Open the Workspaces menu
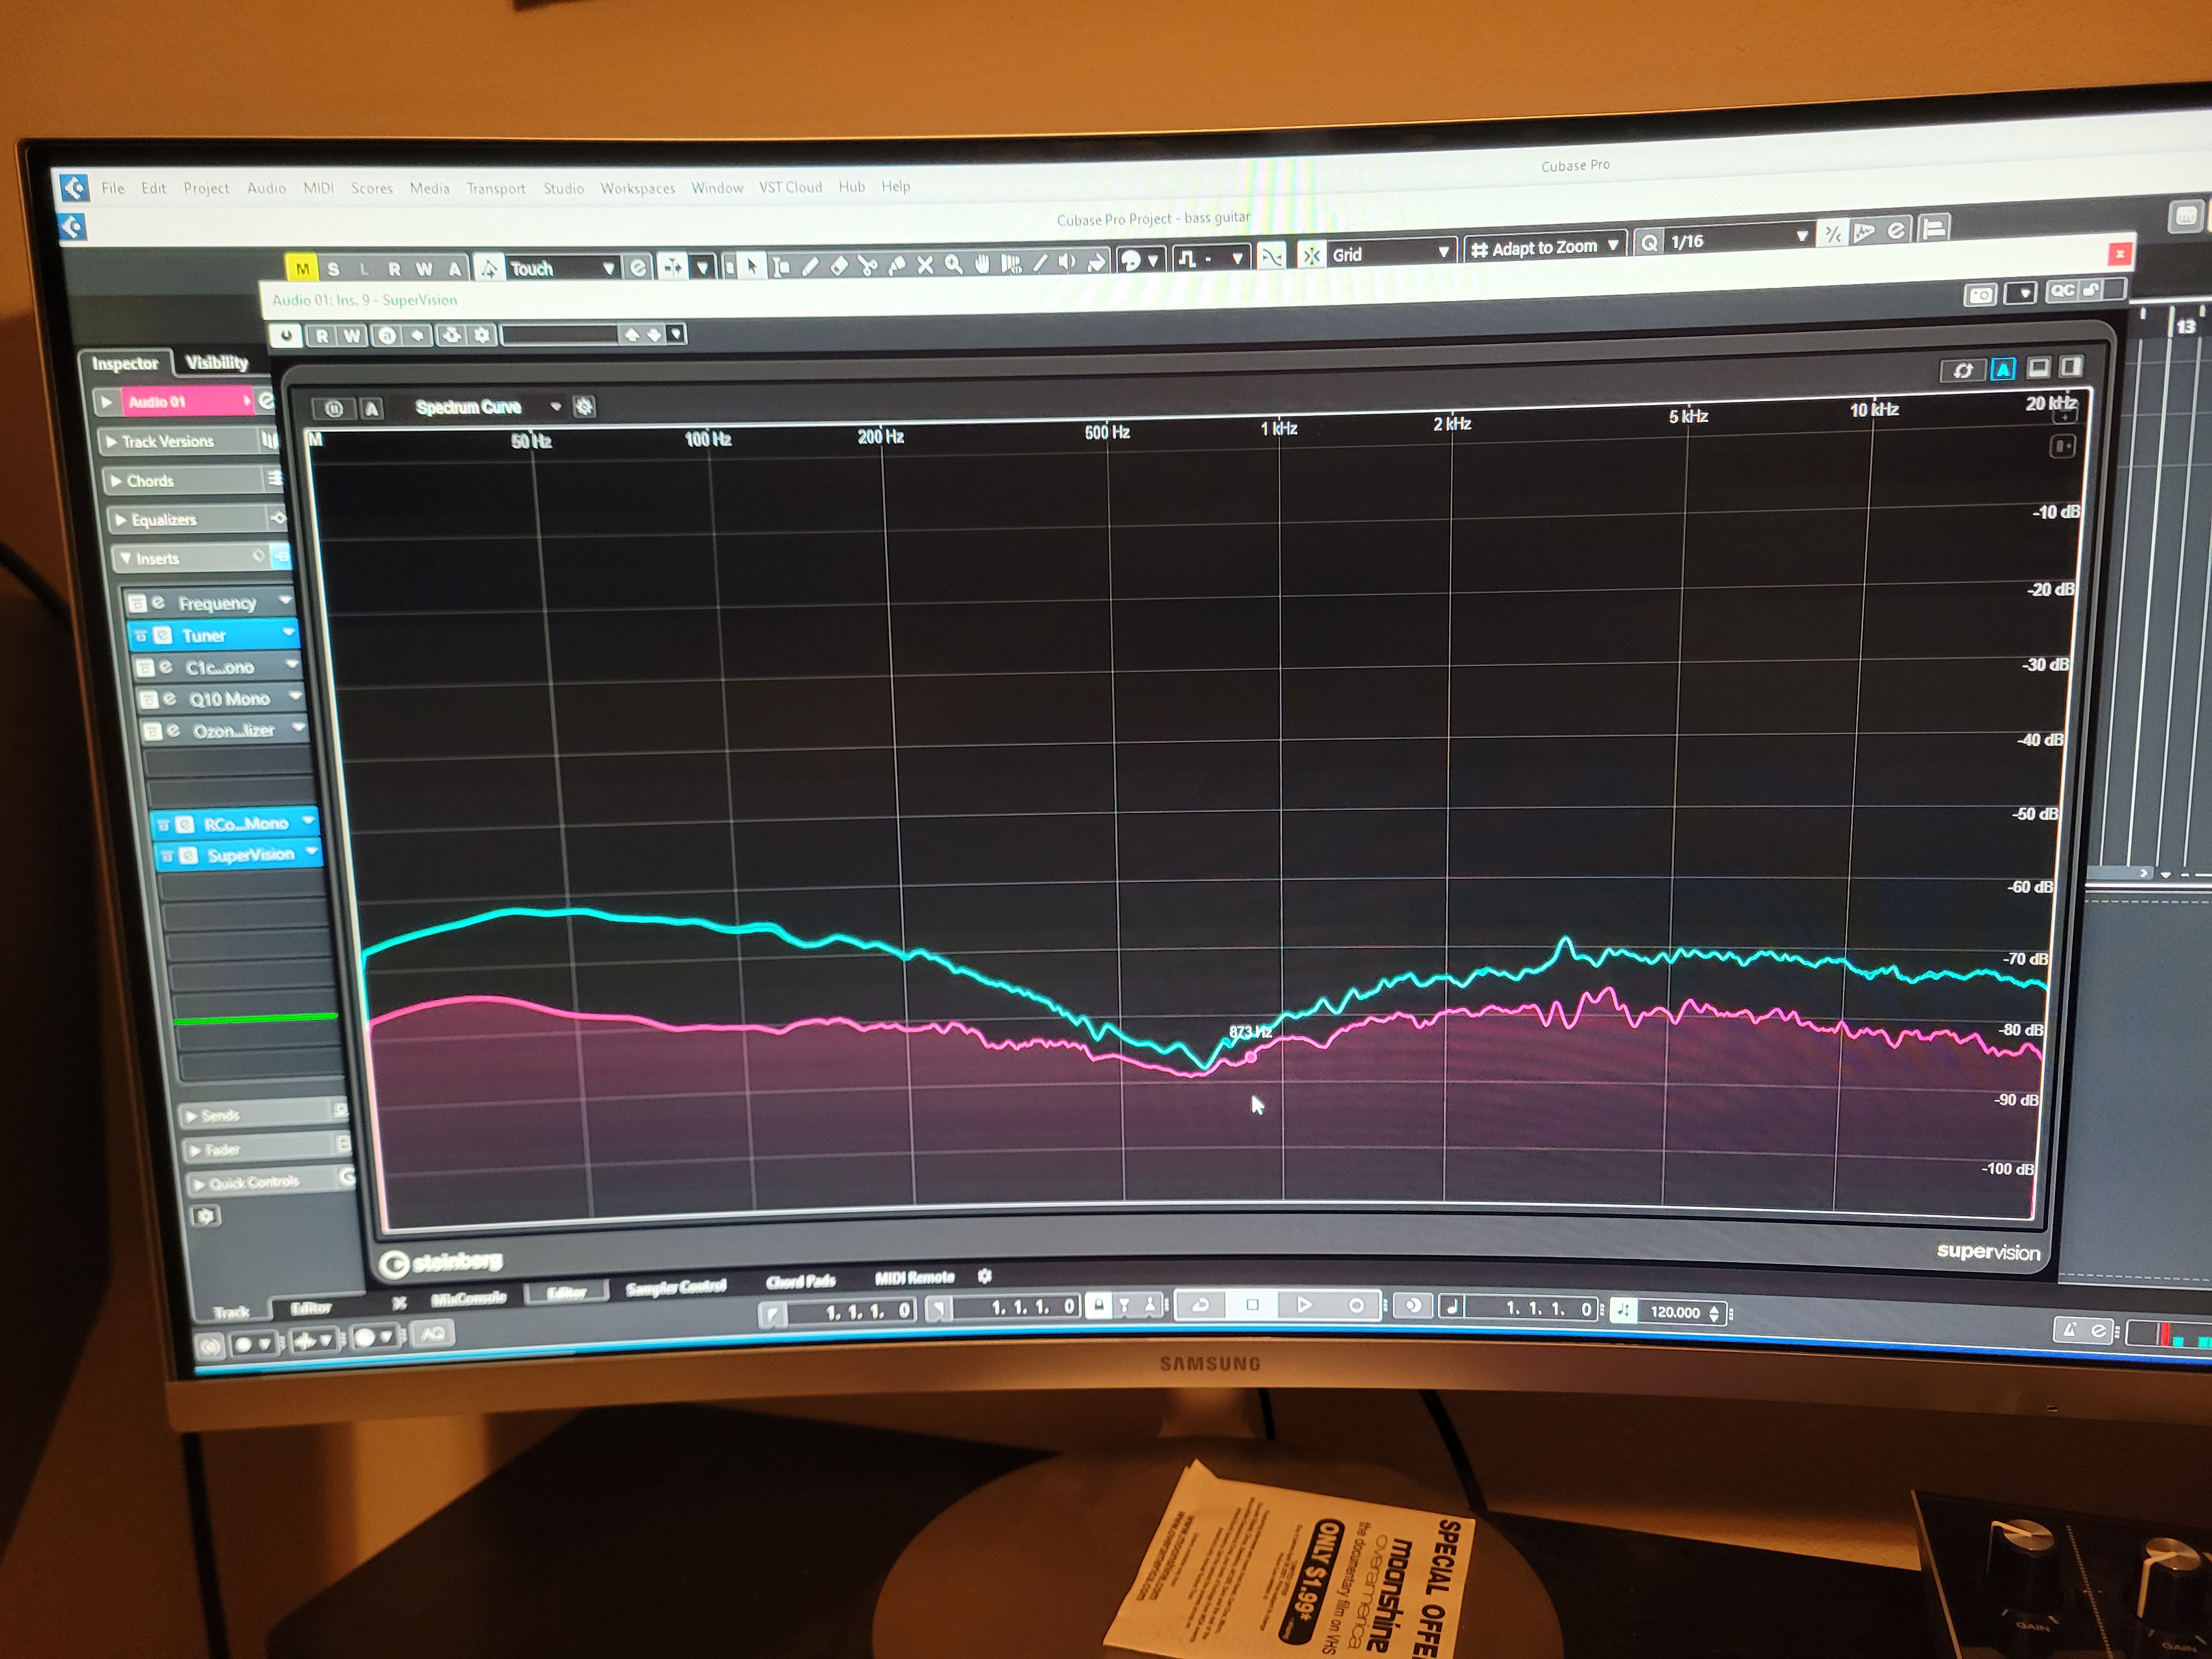 tap(637, 188)
